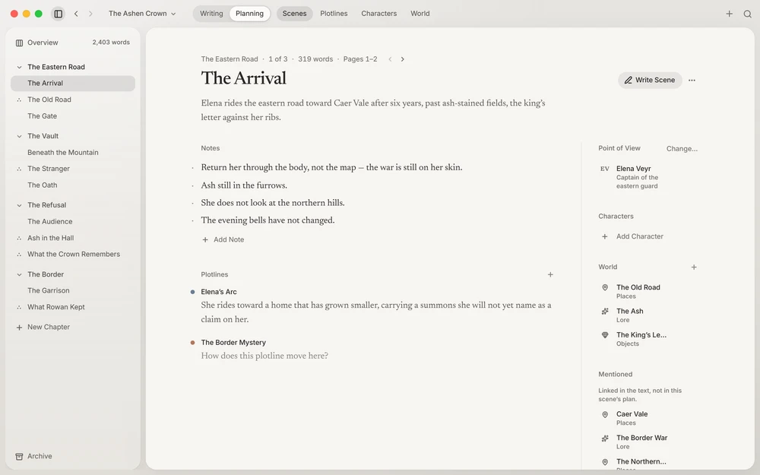Image resolution: width=760 pixels, height=475 pixels.
Task: Add a plotline with the Plotlines plus icon
Action: 550,274
